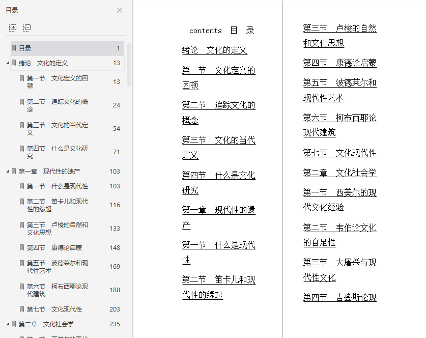This screenshot has width=426, height=338.
Task: Open bookmark 第四节 康德论启蒙
Action: tap(54, 248)
